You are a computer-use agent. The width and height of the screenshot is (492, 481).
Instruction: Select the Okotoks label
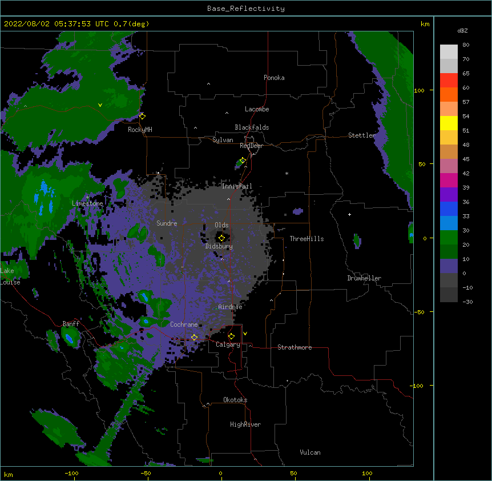(x=235, y=400)
